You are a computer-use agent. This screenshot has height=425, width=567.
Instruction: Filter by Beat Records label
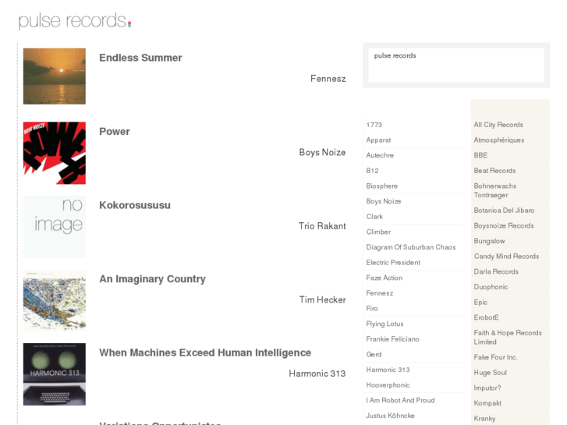pyautogui.click(x=494, y=171)
